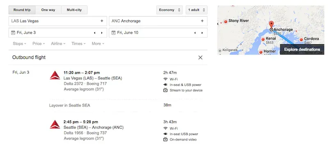Go to the previous return date before June 10
Screen dimensions: 328x152
195,33
